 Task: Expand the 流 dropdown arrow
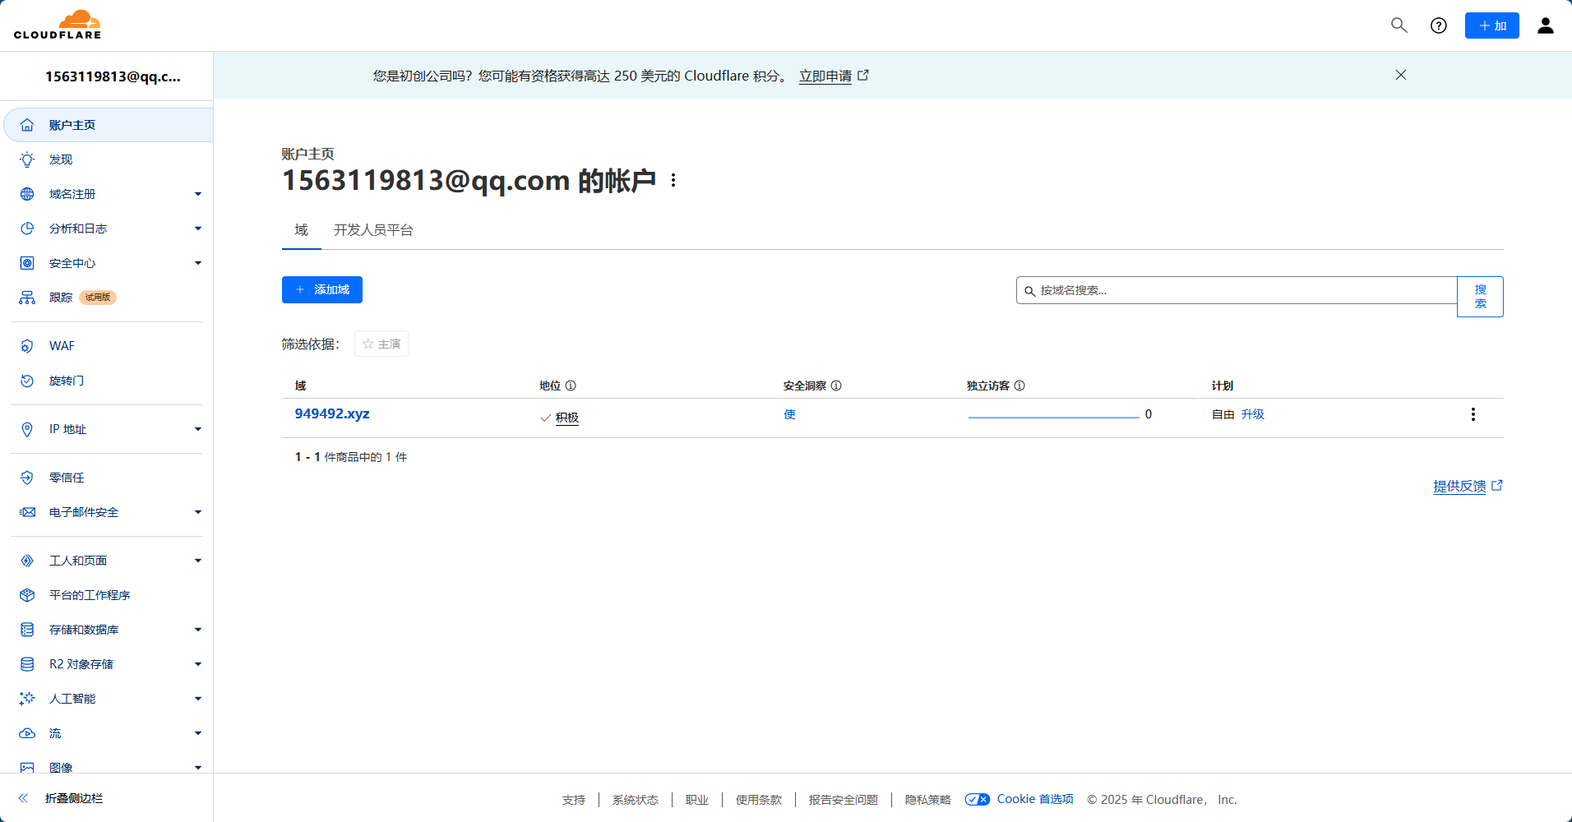198,733
